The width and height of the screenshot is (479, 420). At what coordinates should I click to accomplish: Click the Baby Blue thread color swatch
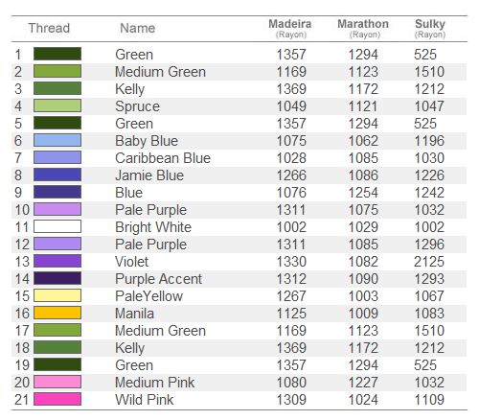(57, 140)
